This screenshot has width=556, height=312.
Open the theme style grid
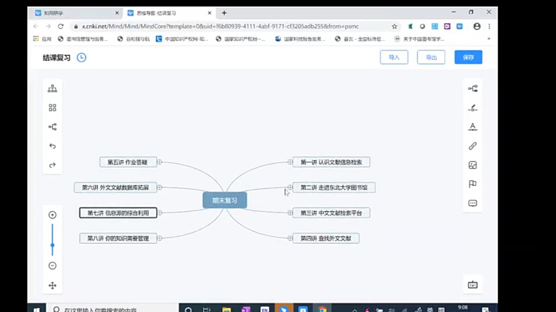(x=52, y=107)
